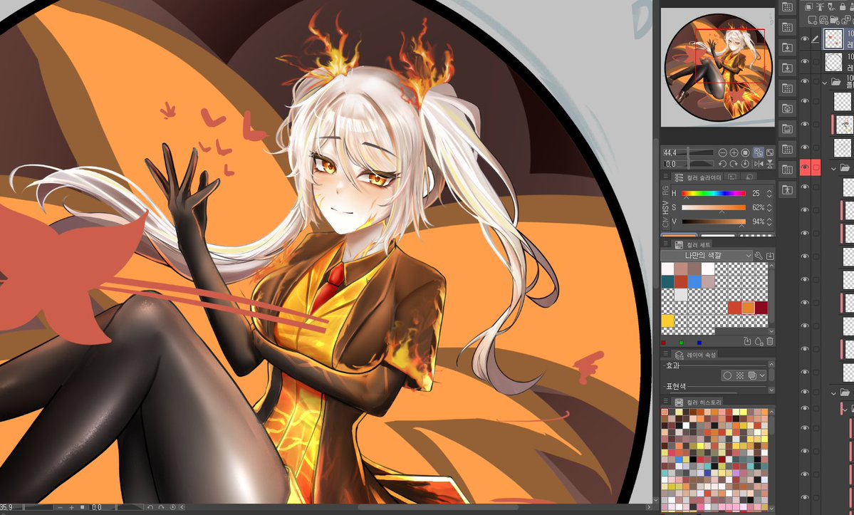
Task: Click the new raster layer icon
Action: point(812,20)
